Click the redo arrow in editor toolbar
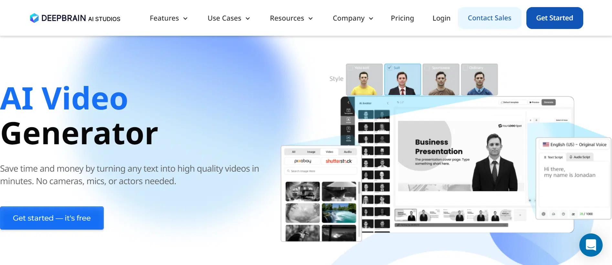Screen dimensions: 612x265 pyautogui.click(x=402, y=102)
